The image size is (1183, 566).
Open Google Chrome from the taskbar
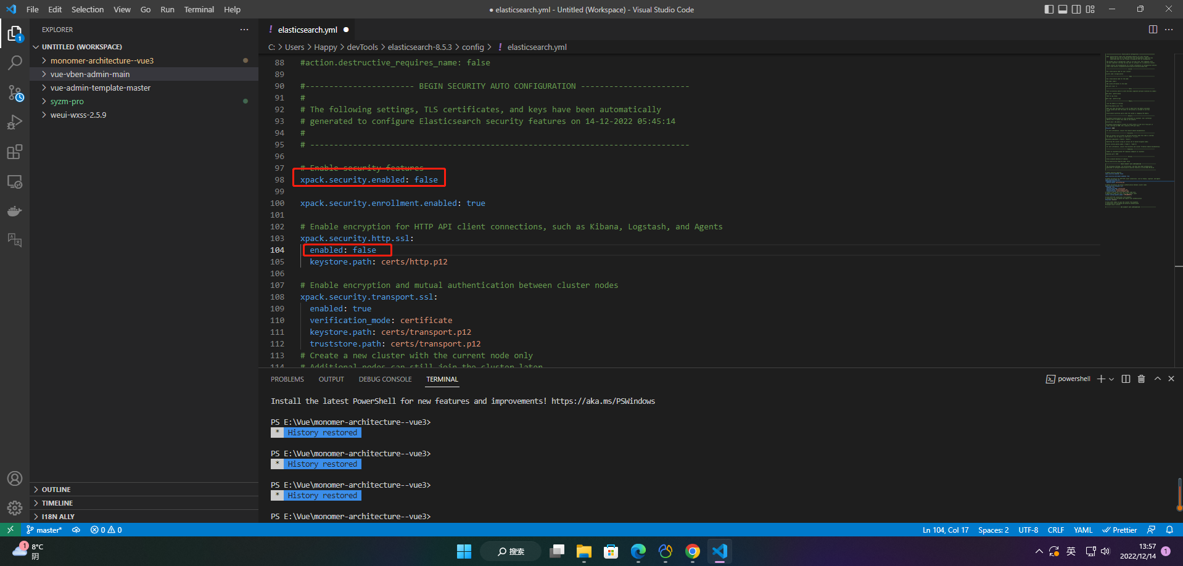(693, 551)
